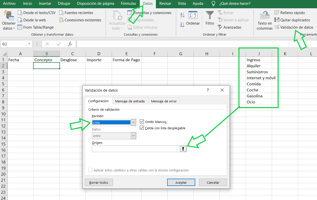Select cell containing Alquiler

259,66
